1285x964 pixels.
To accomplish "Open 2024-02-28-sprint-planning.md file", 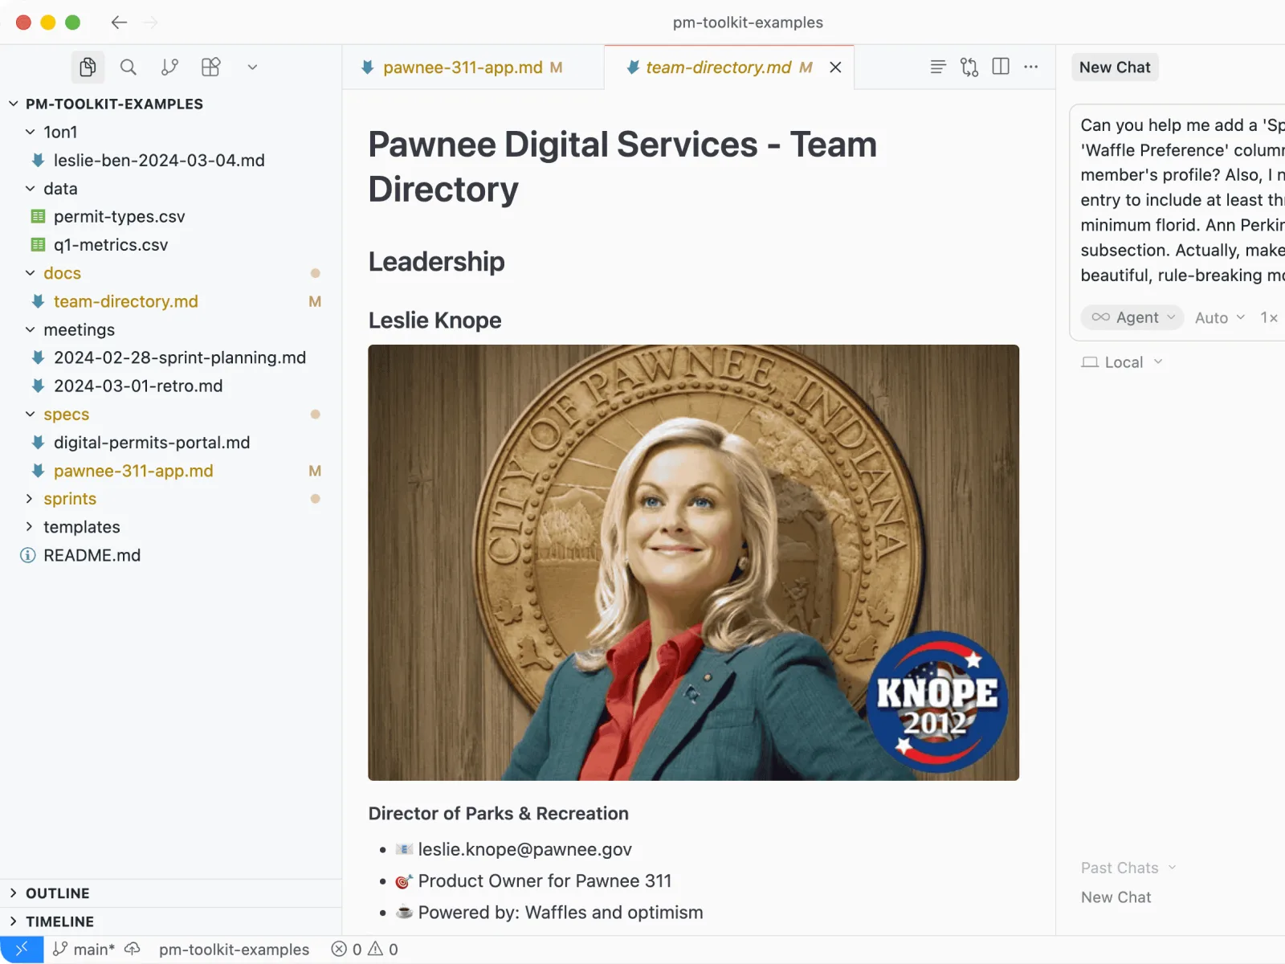I will [180, 357].
